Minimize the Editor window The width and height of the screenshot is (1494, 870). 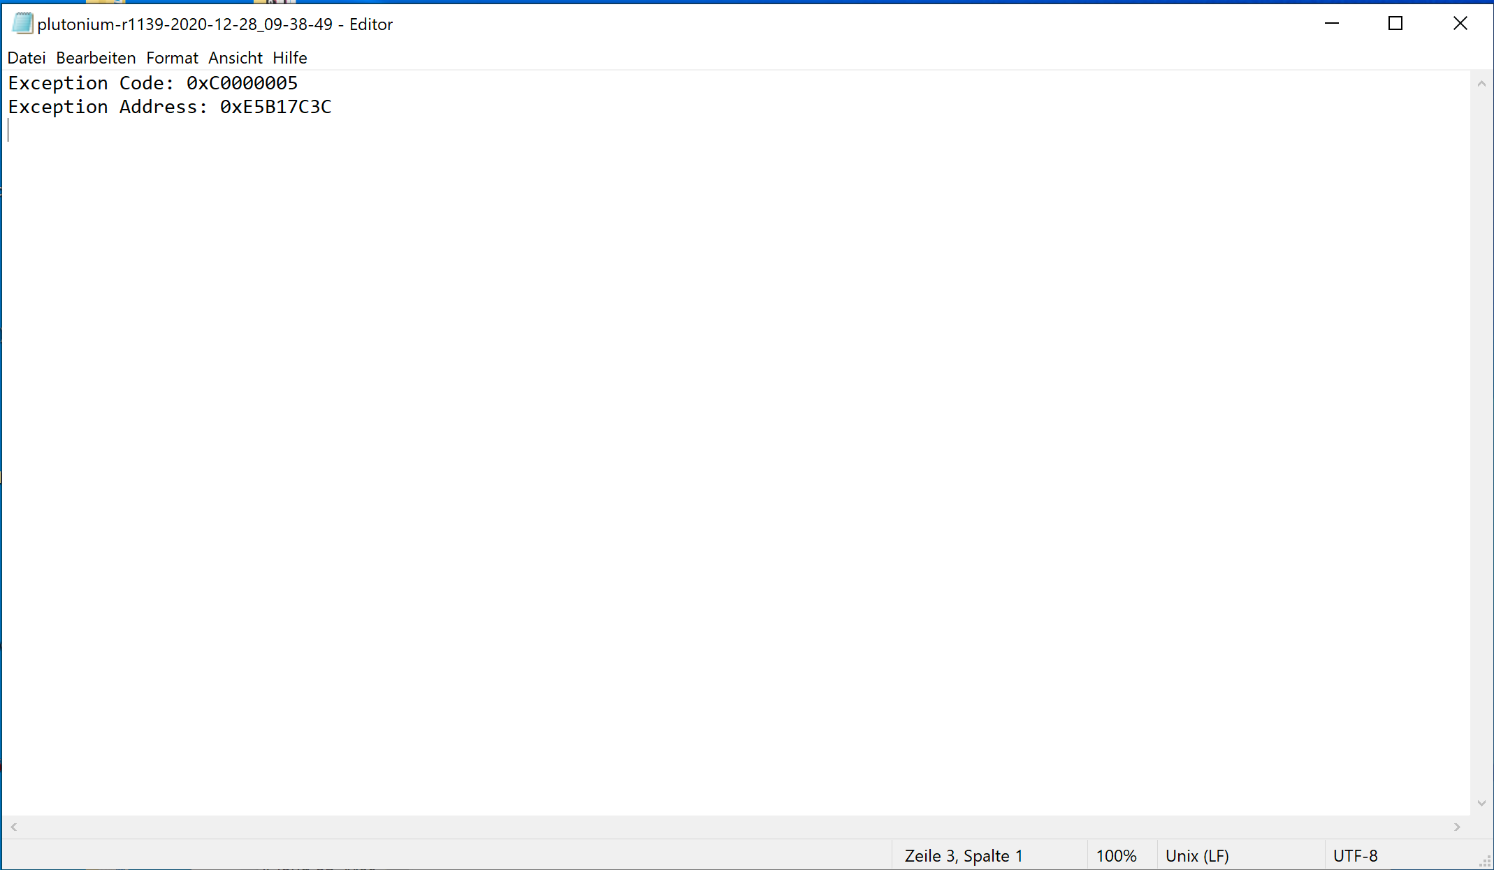click(1332, 24)
